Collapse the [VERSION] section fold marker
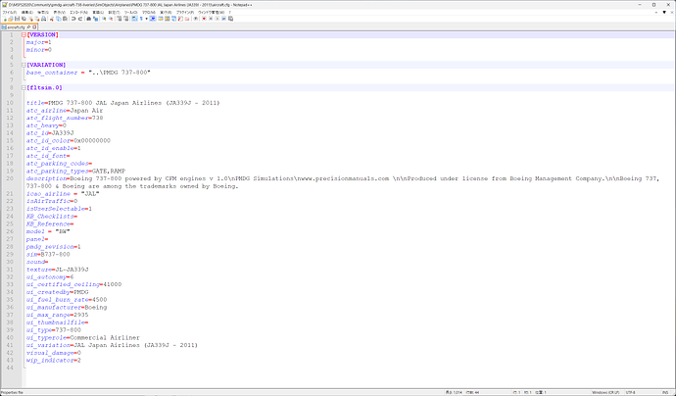 pos(24,35)
